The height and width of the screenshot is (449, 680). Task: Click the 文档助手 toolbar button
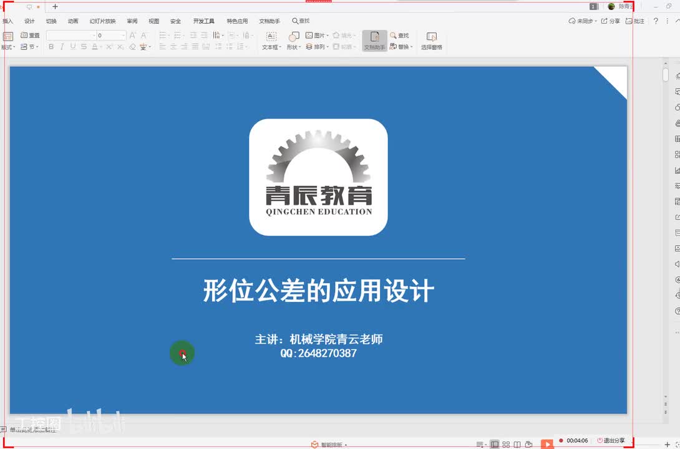[375, 41]
